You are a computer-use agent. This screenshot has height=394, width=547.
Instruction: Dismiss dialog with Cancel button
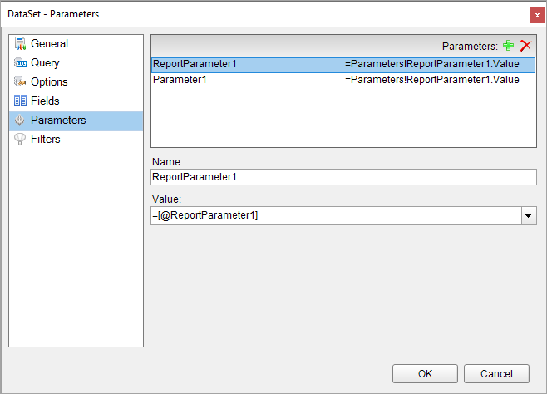[496, 374]
